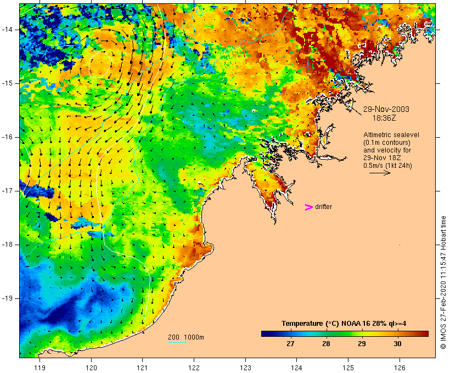Click the "29-Nov 18Z" text line

click(x=382, y=158)
